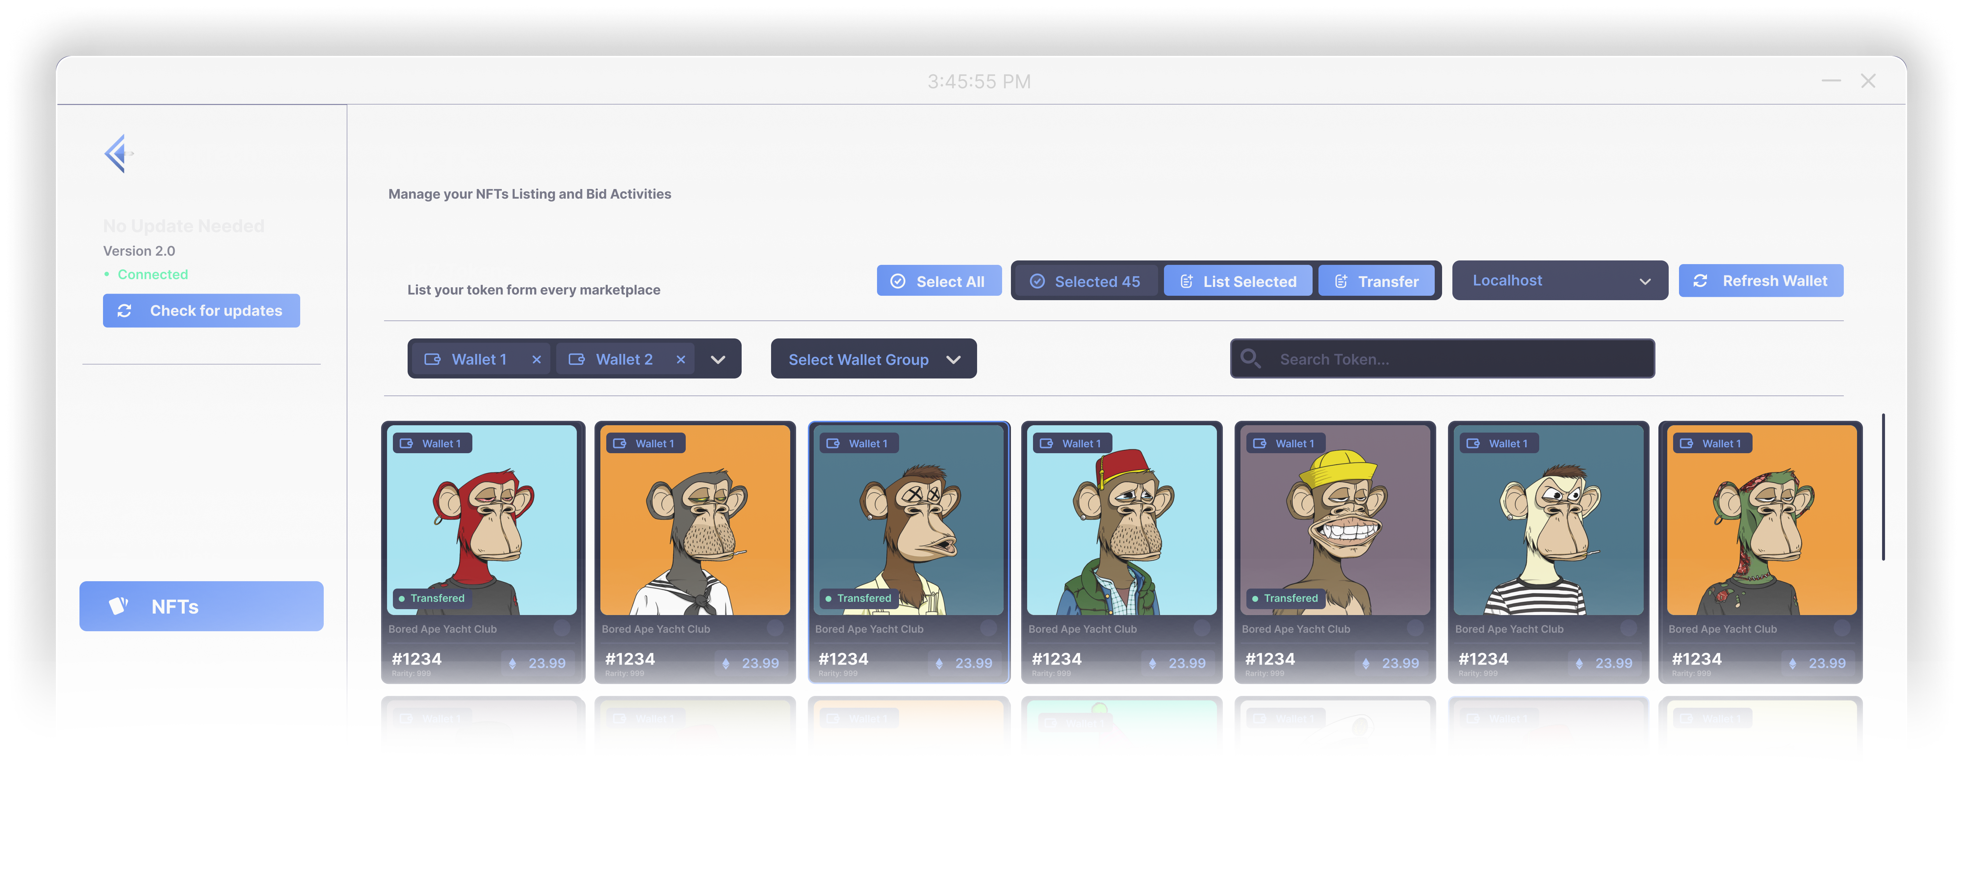Click the list icon in List Selected
This screenshot has height=881, width=1963.
[x=1186, y=281]
